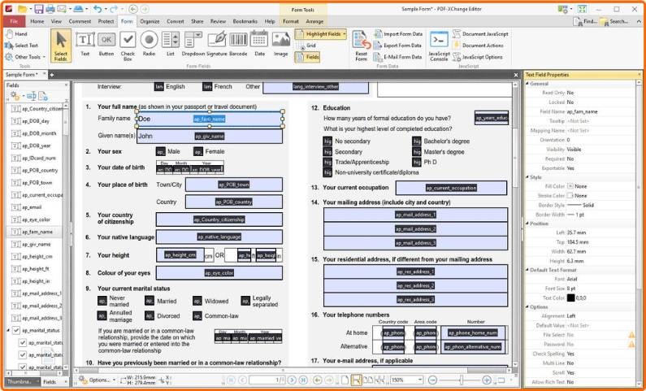Open the Arrange ribbon tab
The image size is (646, 391).
point(314,21)
